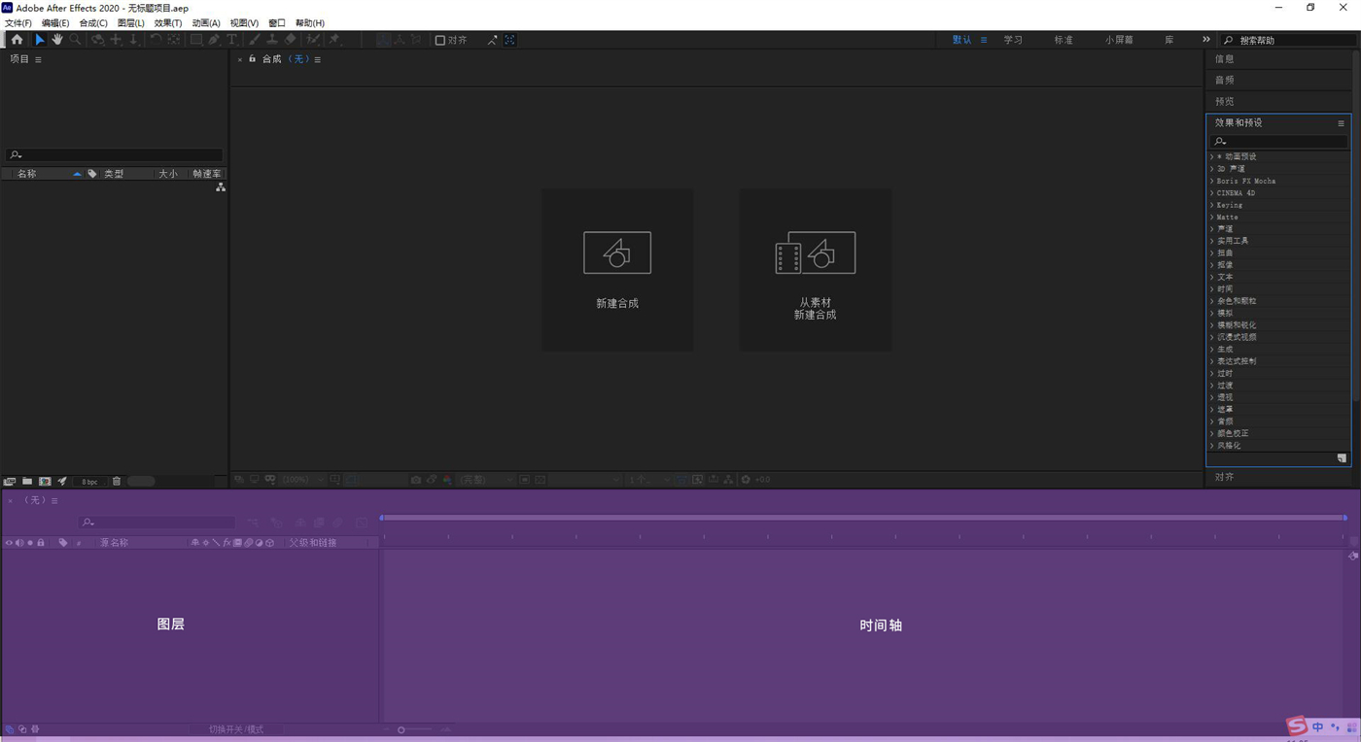Toggle the lock column header in timeline
The image size is (1361, 742).
[x=41, y=543]
